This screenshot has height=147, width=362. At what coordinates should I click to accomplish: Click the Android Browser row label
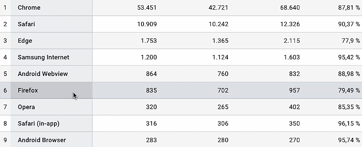click(x=42, y=140)
